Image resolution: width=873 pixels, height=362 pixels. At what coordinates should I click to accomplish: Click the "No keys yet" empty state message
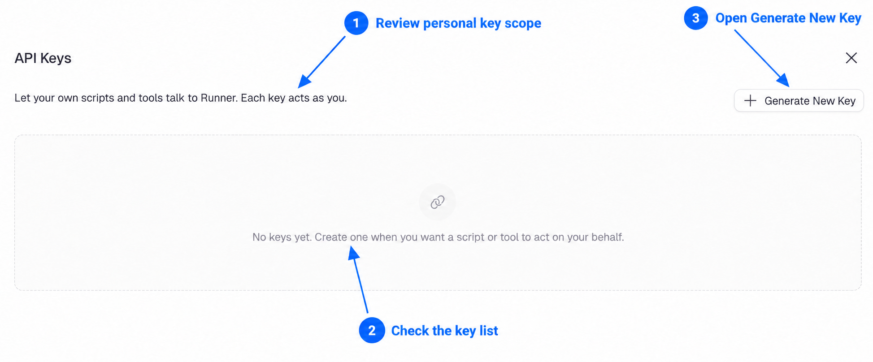438,237
